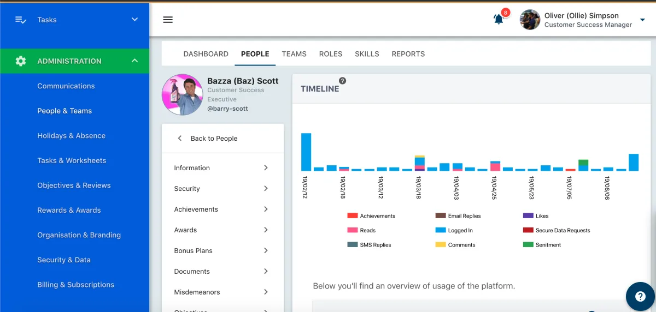Open the user account dropdown arrow
Viewport: 656px width, 312px height.
pyautogui.click(x=642, y=20)
